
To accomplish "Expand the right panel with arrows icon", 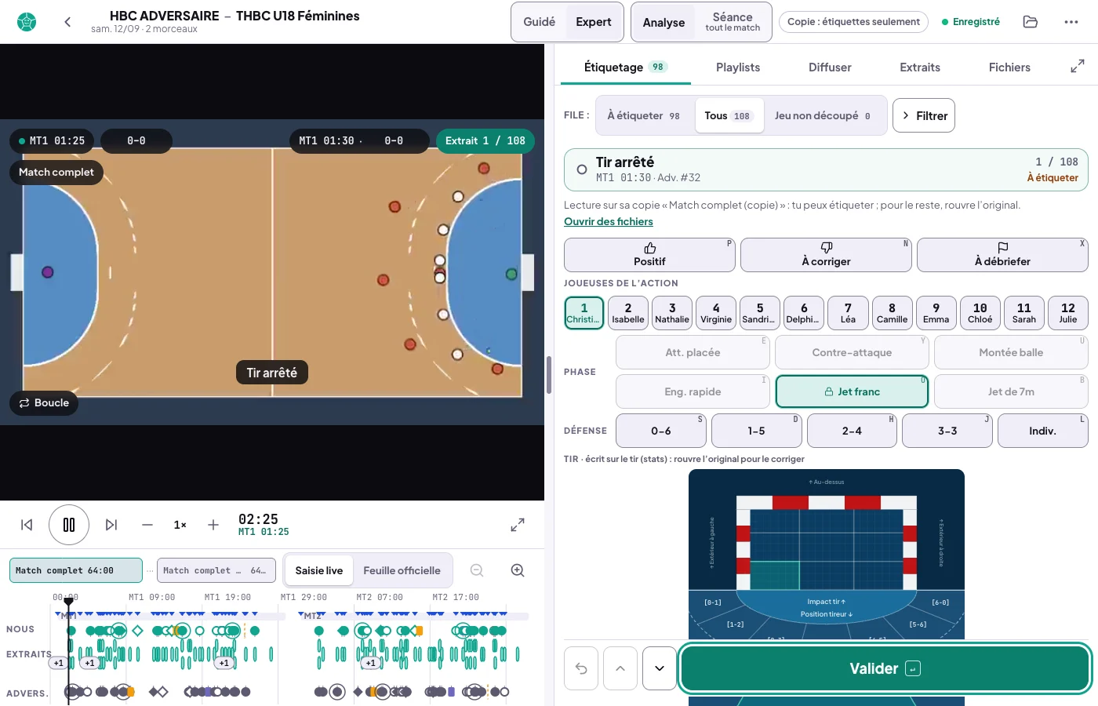I will tap(1078, 67).
